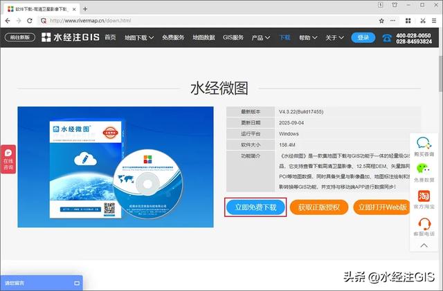
Task: Open the GIS服务 navigation item
Action: point(233,37)
